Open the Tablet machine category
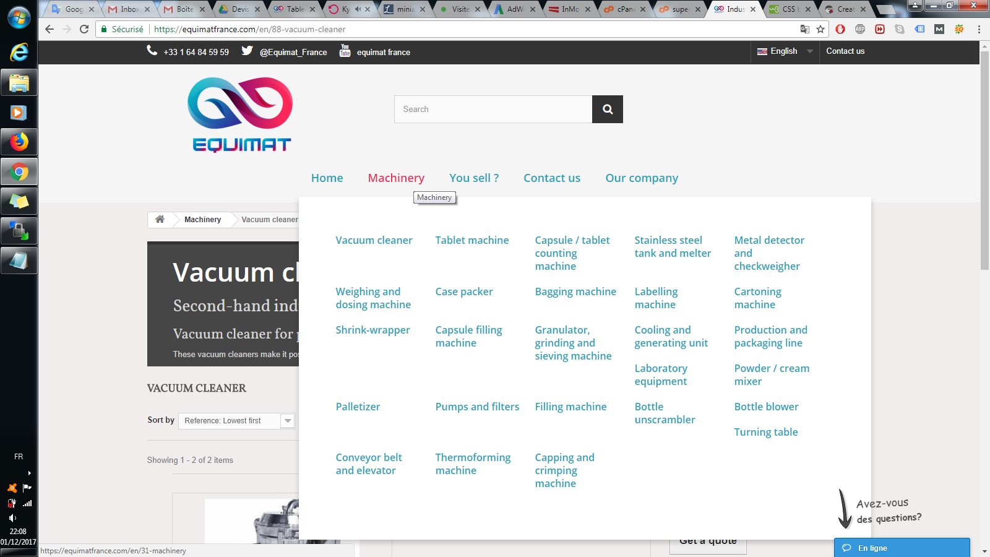This screenshot has height=557, width=990. click(x=472, y=240)
